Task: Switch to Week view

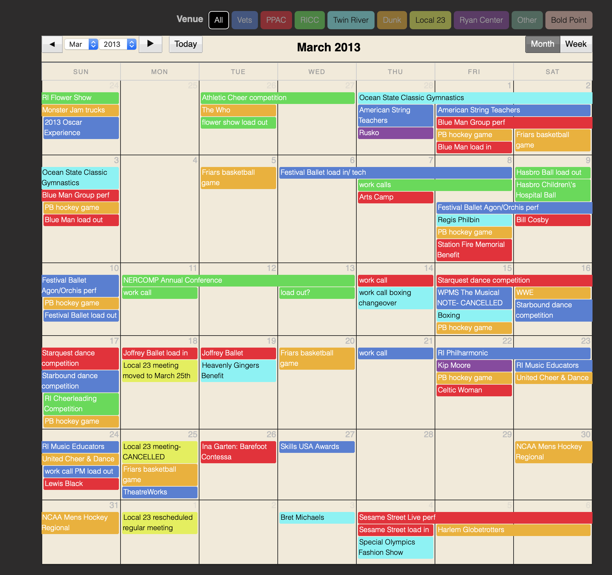Action: pyautogui.click(x=576, y=44)
